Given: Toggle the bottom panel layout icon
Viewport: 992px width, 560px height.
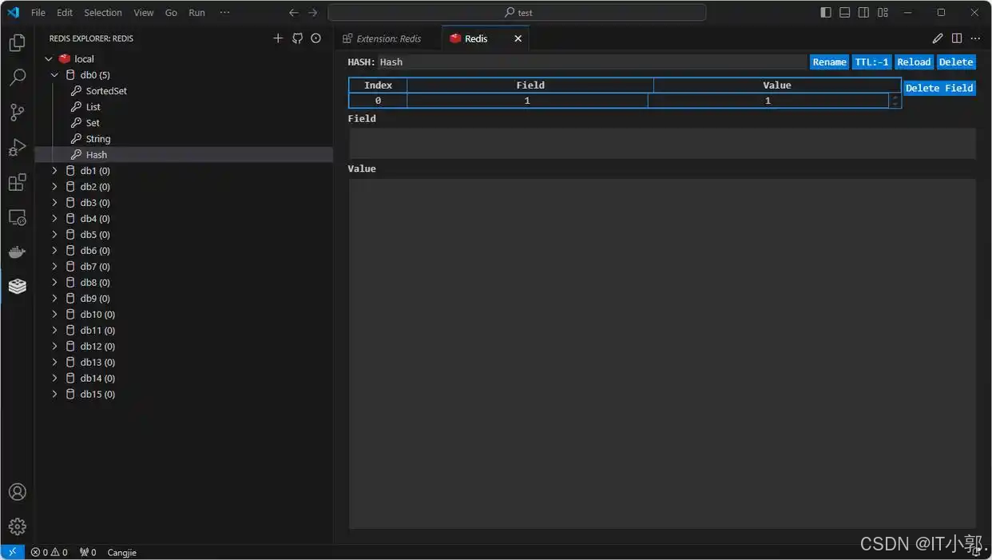Looking at the screenshot, I should point(845,13).
